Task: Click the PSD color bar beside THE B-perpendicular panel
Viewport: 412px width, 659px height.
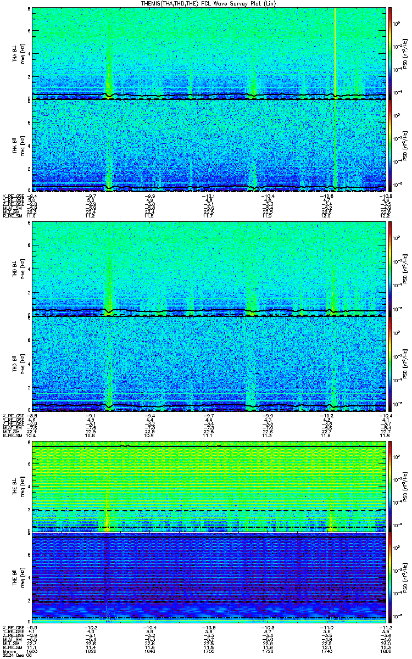Action: (x=390, y=487)
